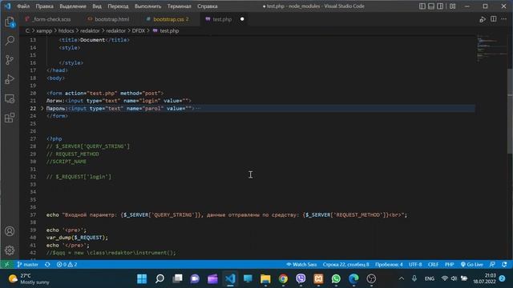Open the Выделение menu
This screenshot has width=513, height=288.
point(73,6)
